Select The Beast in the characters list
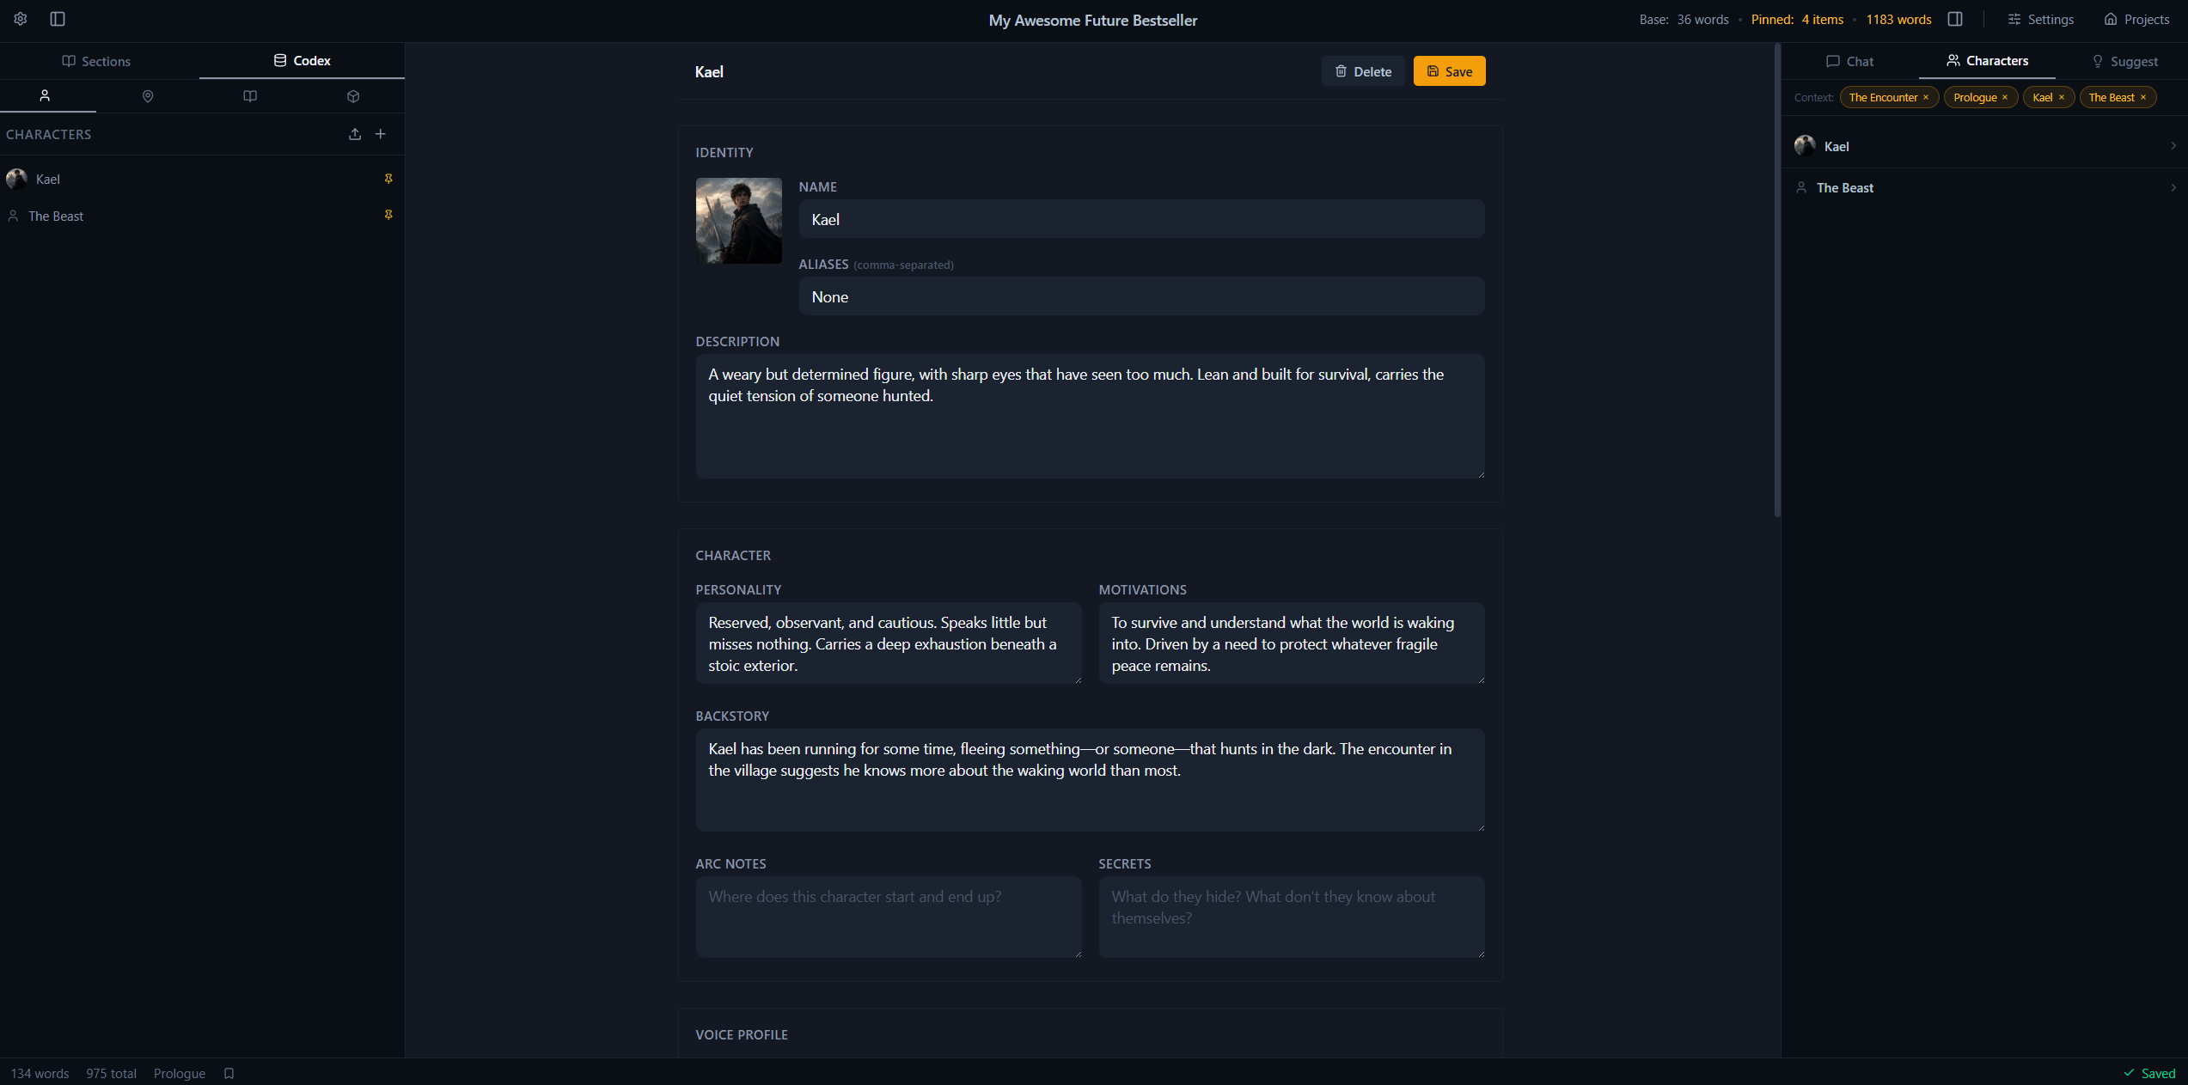This screenshot has width=2188, height=1085. pos(202,216)
